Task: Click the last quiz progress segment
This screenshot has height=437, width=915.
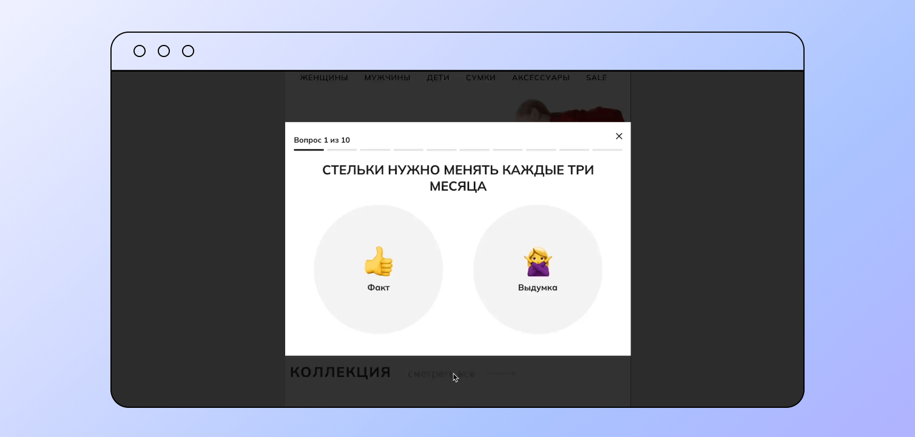Action: click(607, 149)
